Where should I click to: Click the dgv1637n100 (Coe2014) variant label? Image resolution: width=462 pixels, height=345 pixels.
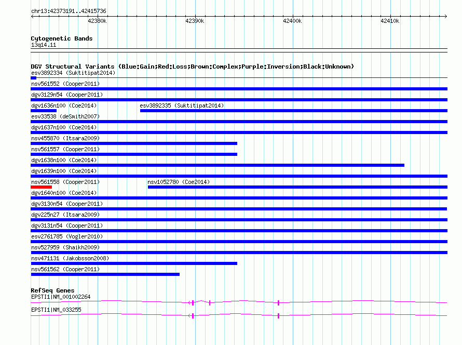pos(64,127)
